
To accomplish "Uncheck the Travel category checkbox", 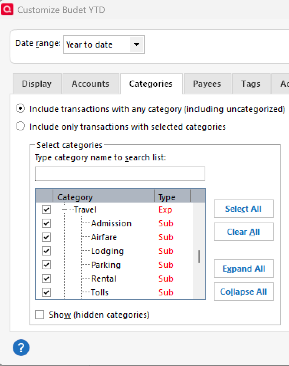I will coord(46,209).
